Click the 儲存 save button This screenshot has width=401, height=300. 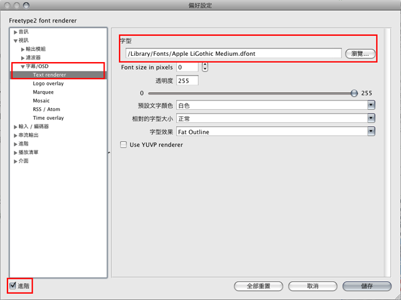coord(367,286)
